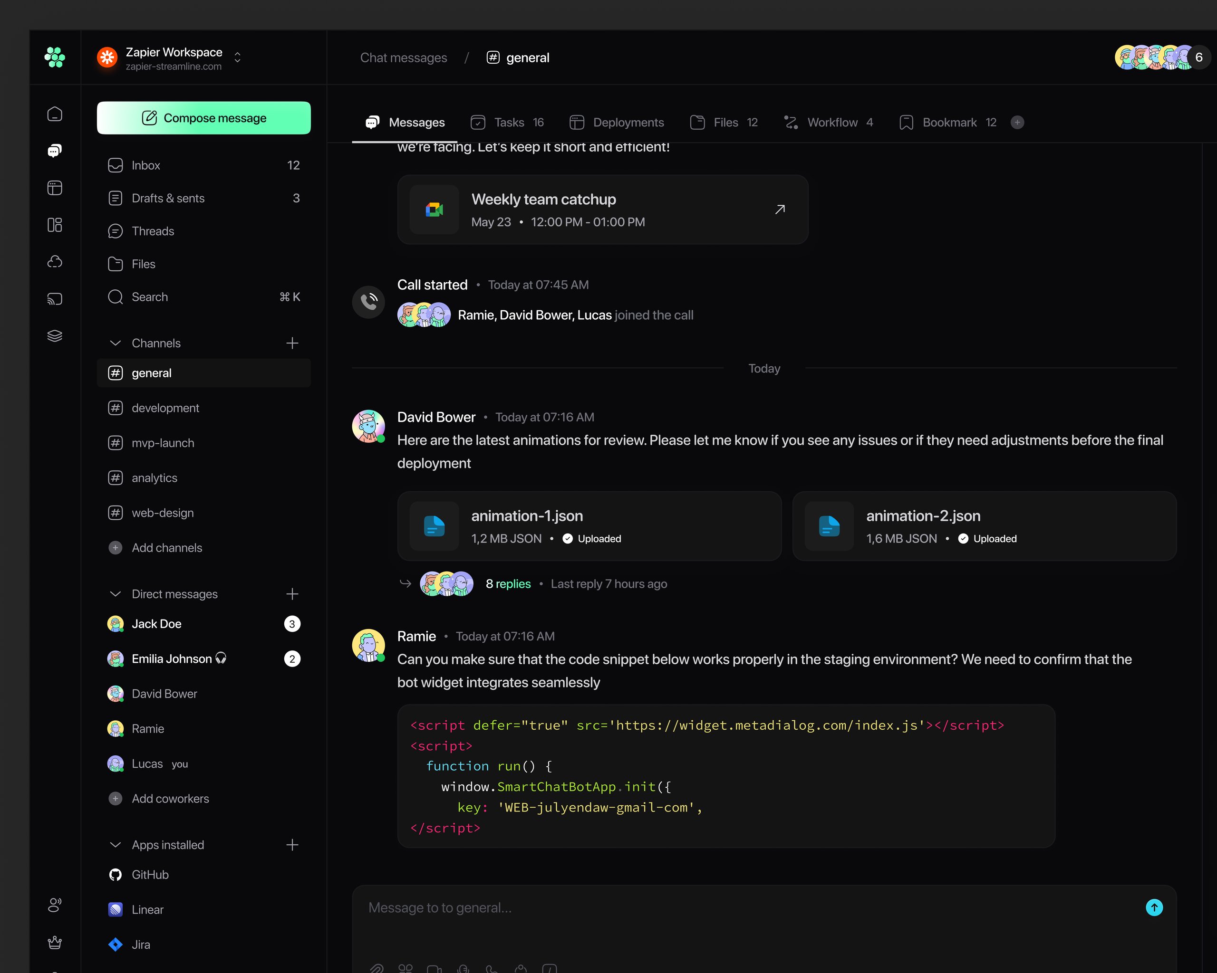
Task: Switch to the Files tab
Action: click(x=724, y=123)
